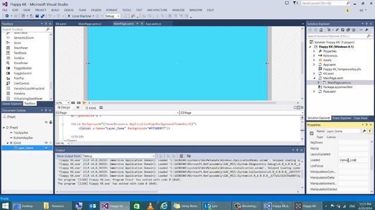Click the Clear All icon in the Output toolbar

[x=181, y=156]
